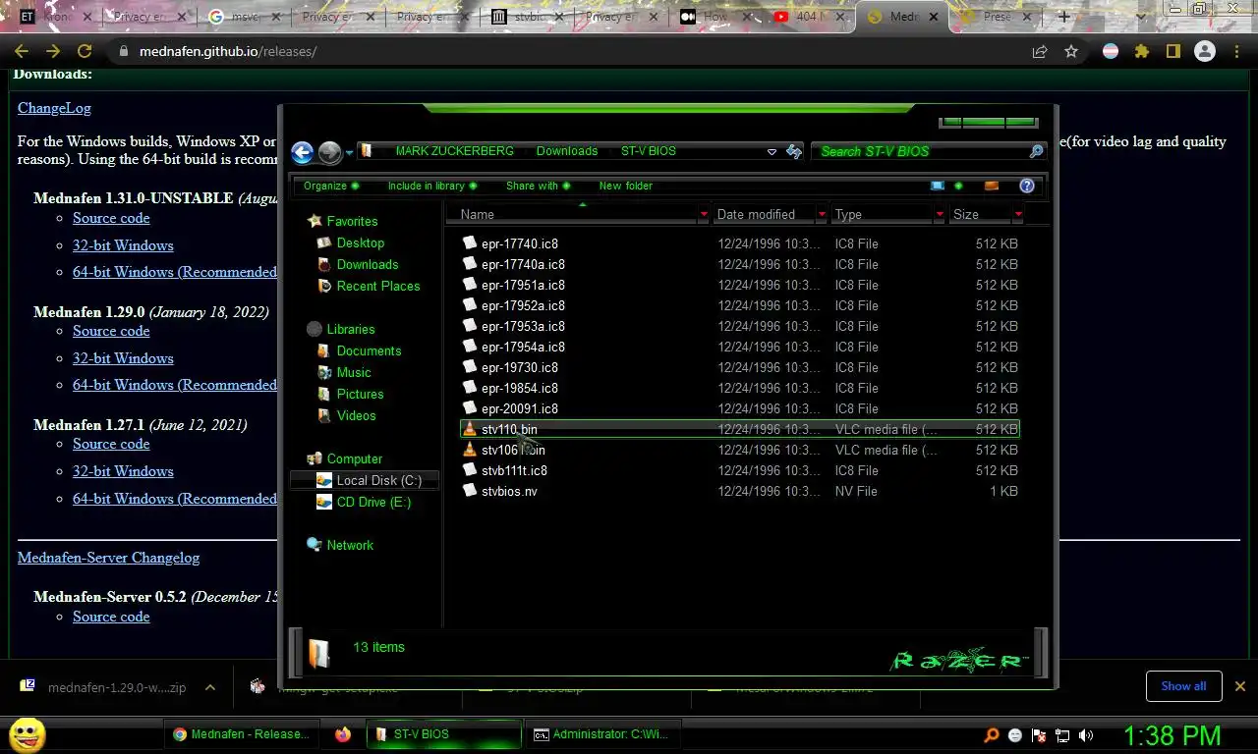Open Chrome extensions puzzle icon
Screen dimensions: 1258x754
pyautogui.click(x=1142, y=51)
